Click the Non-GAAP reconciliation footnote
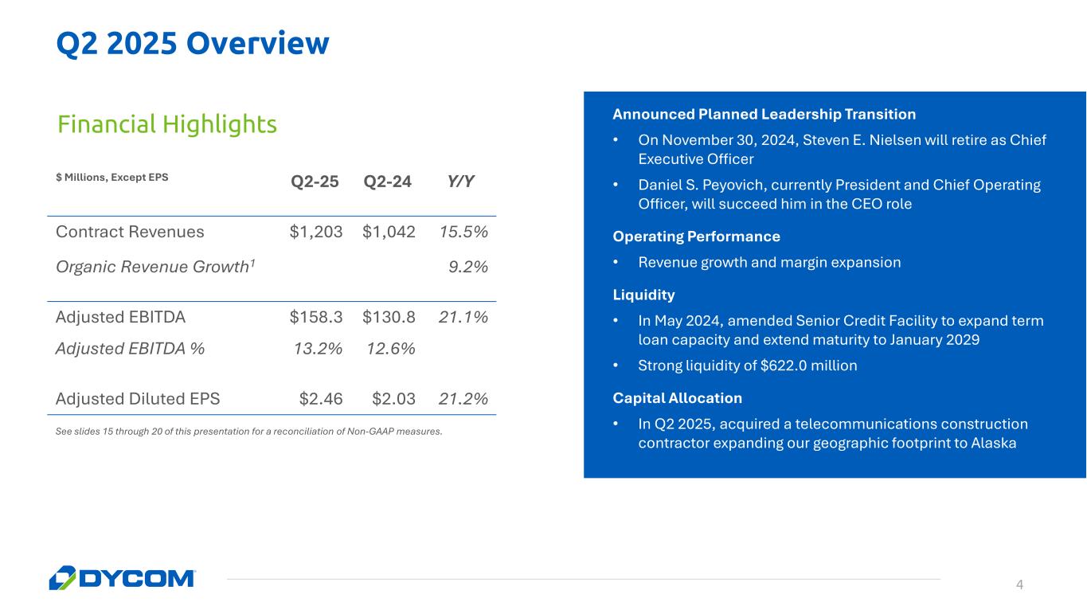Screen dimensions: 1087x610 tap(248, 432)
